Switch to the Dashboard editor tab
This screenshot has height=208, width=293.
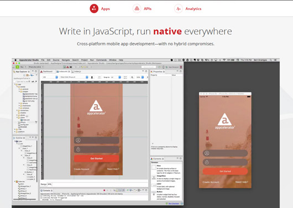click(47, 72)
